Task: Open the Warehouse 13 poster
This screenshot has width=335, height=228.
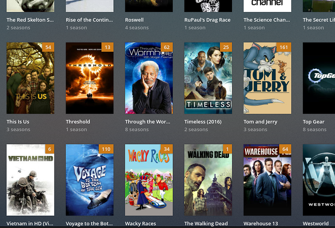Action: point(268,180)
